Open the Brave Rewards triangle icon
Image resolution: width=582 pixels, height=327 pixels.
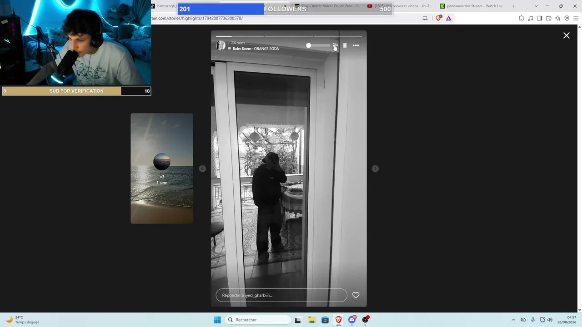[449, 18]
